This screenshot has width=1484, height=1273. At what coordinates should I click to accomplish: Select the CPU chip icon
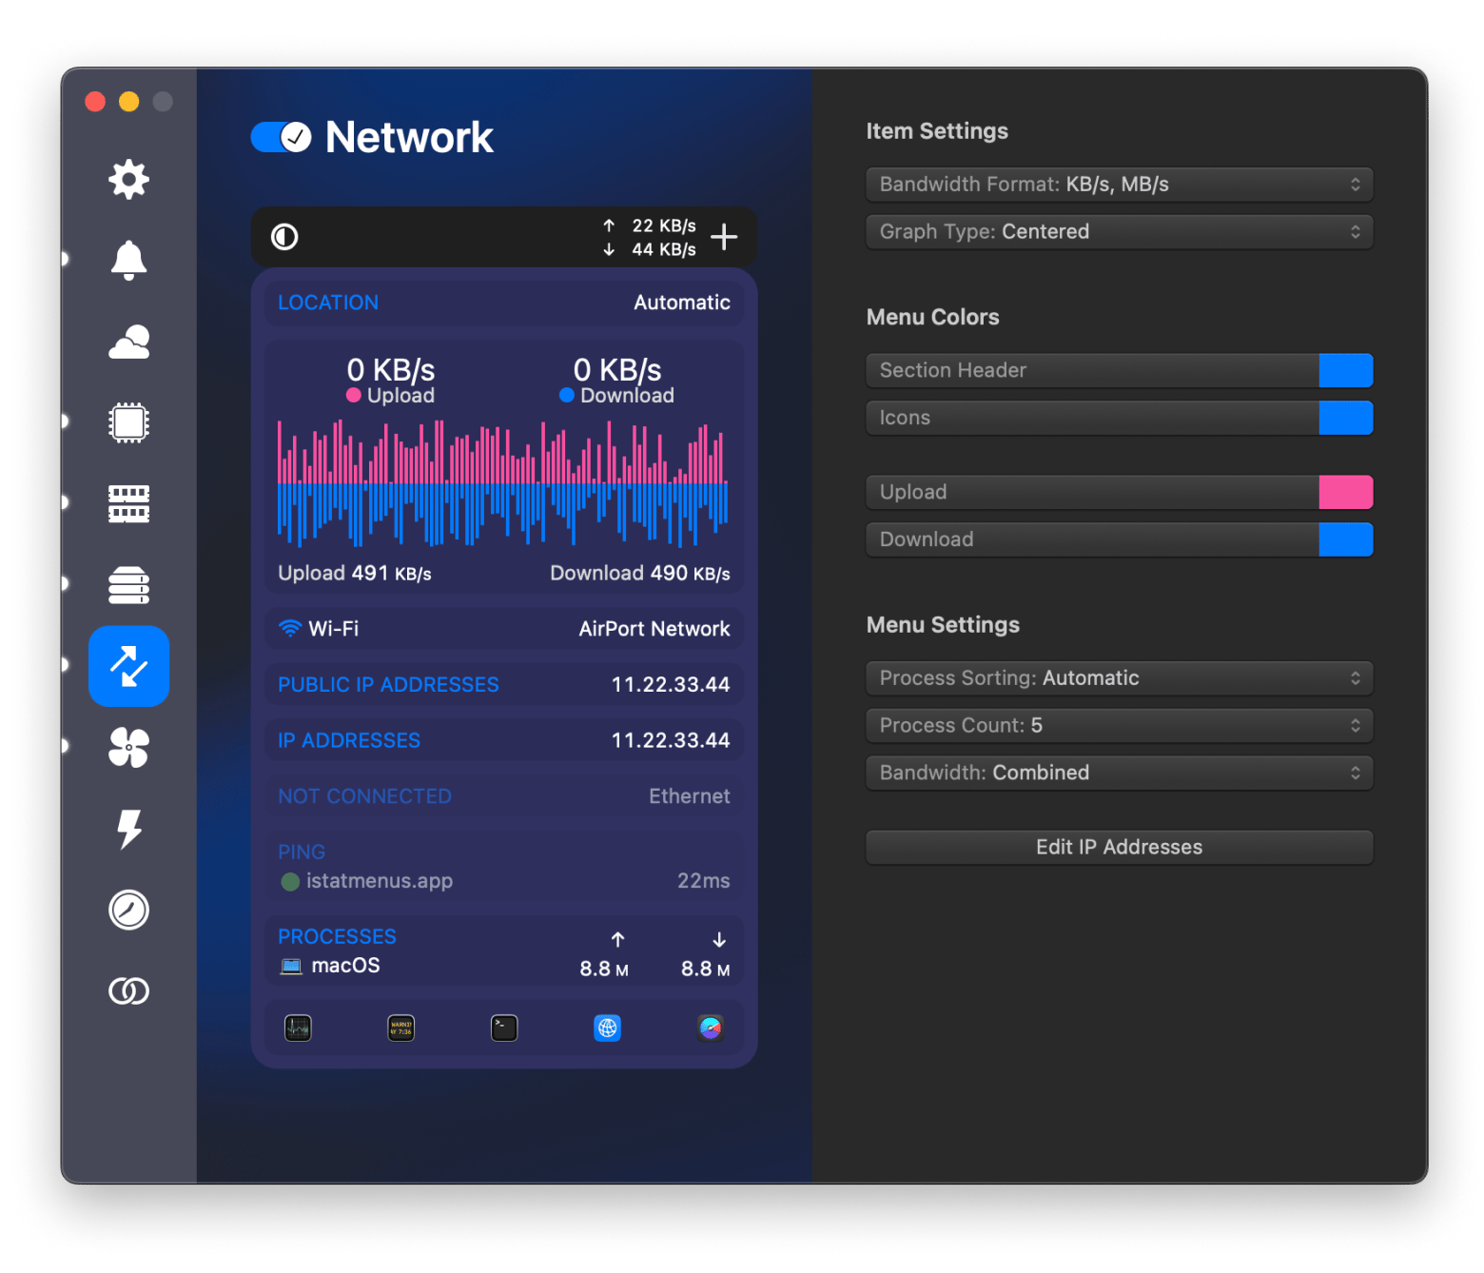point(128,422)
